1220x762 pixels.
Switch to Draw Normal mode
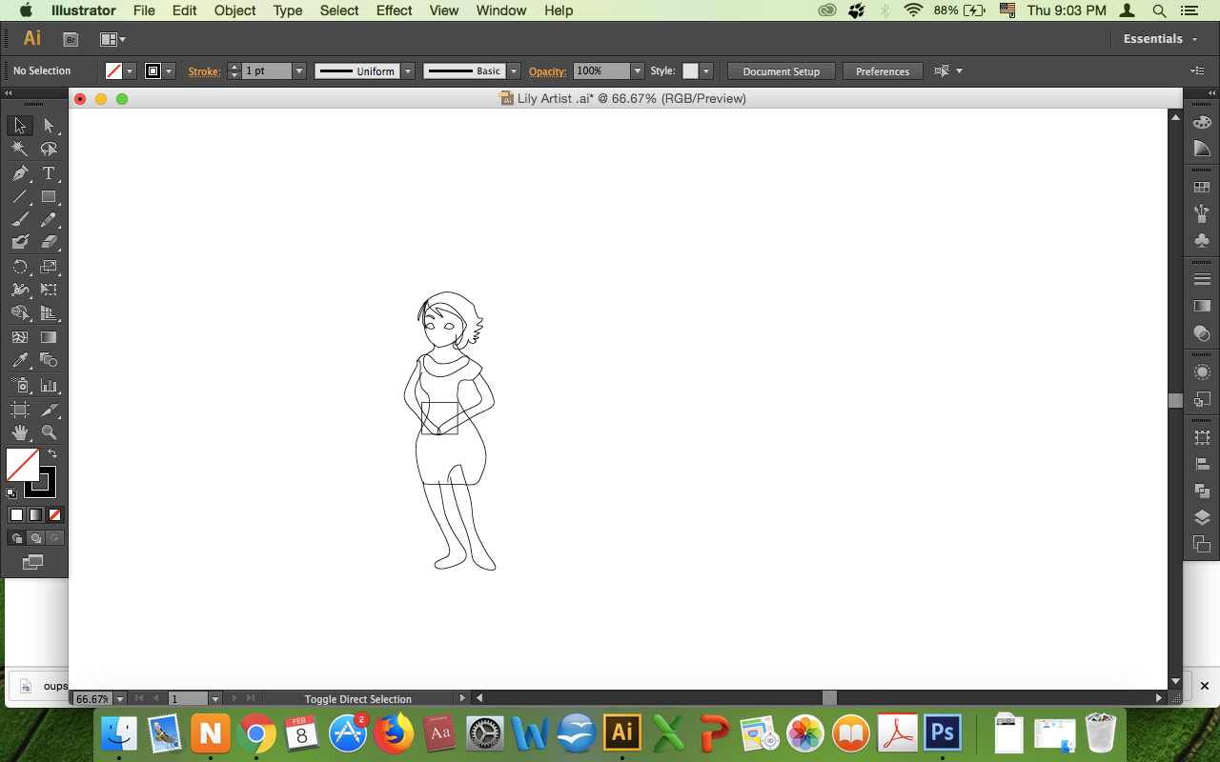[16, 538]
